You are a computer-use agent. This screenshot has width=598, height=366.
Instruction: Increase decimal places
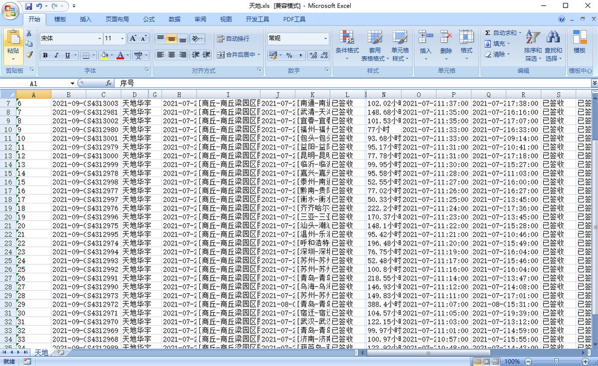(x=312, y=55)
